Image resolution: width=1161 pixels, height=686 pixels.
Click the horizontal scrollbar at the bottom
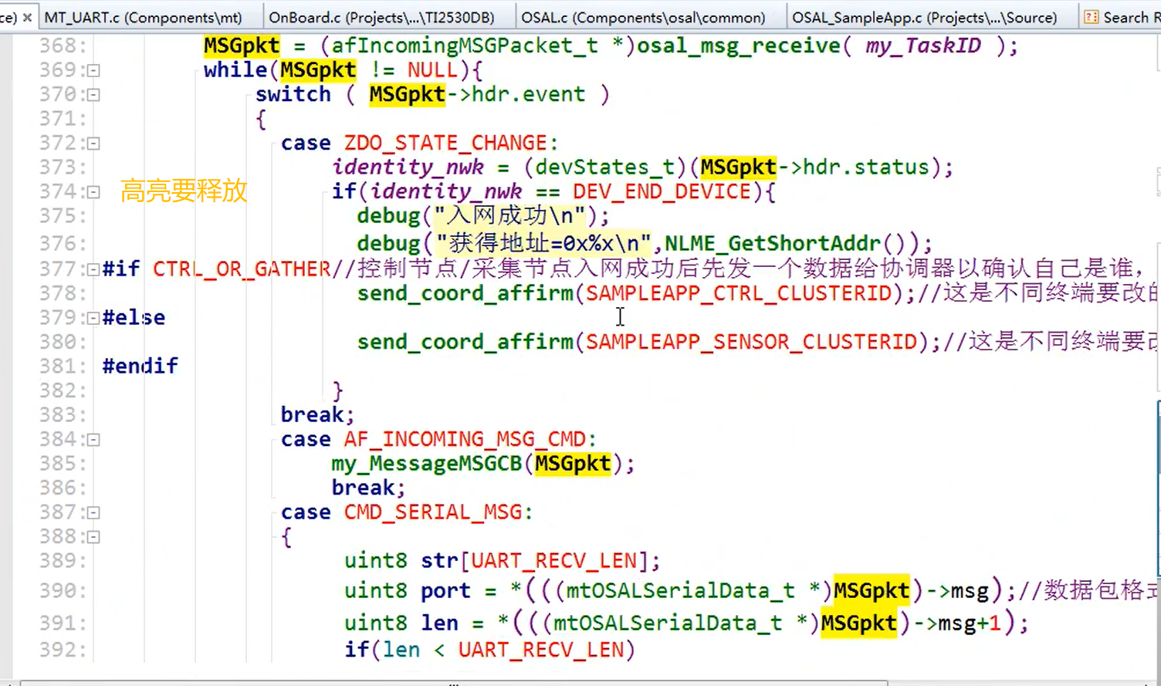pos(455,683)
